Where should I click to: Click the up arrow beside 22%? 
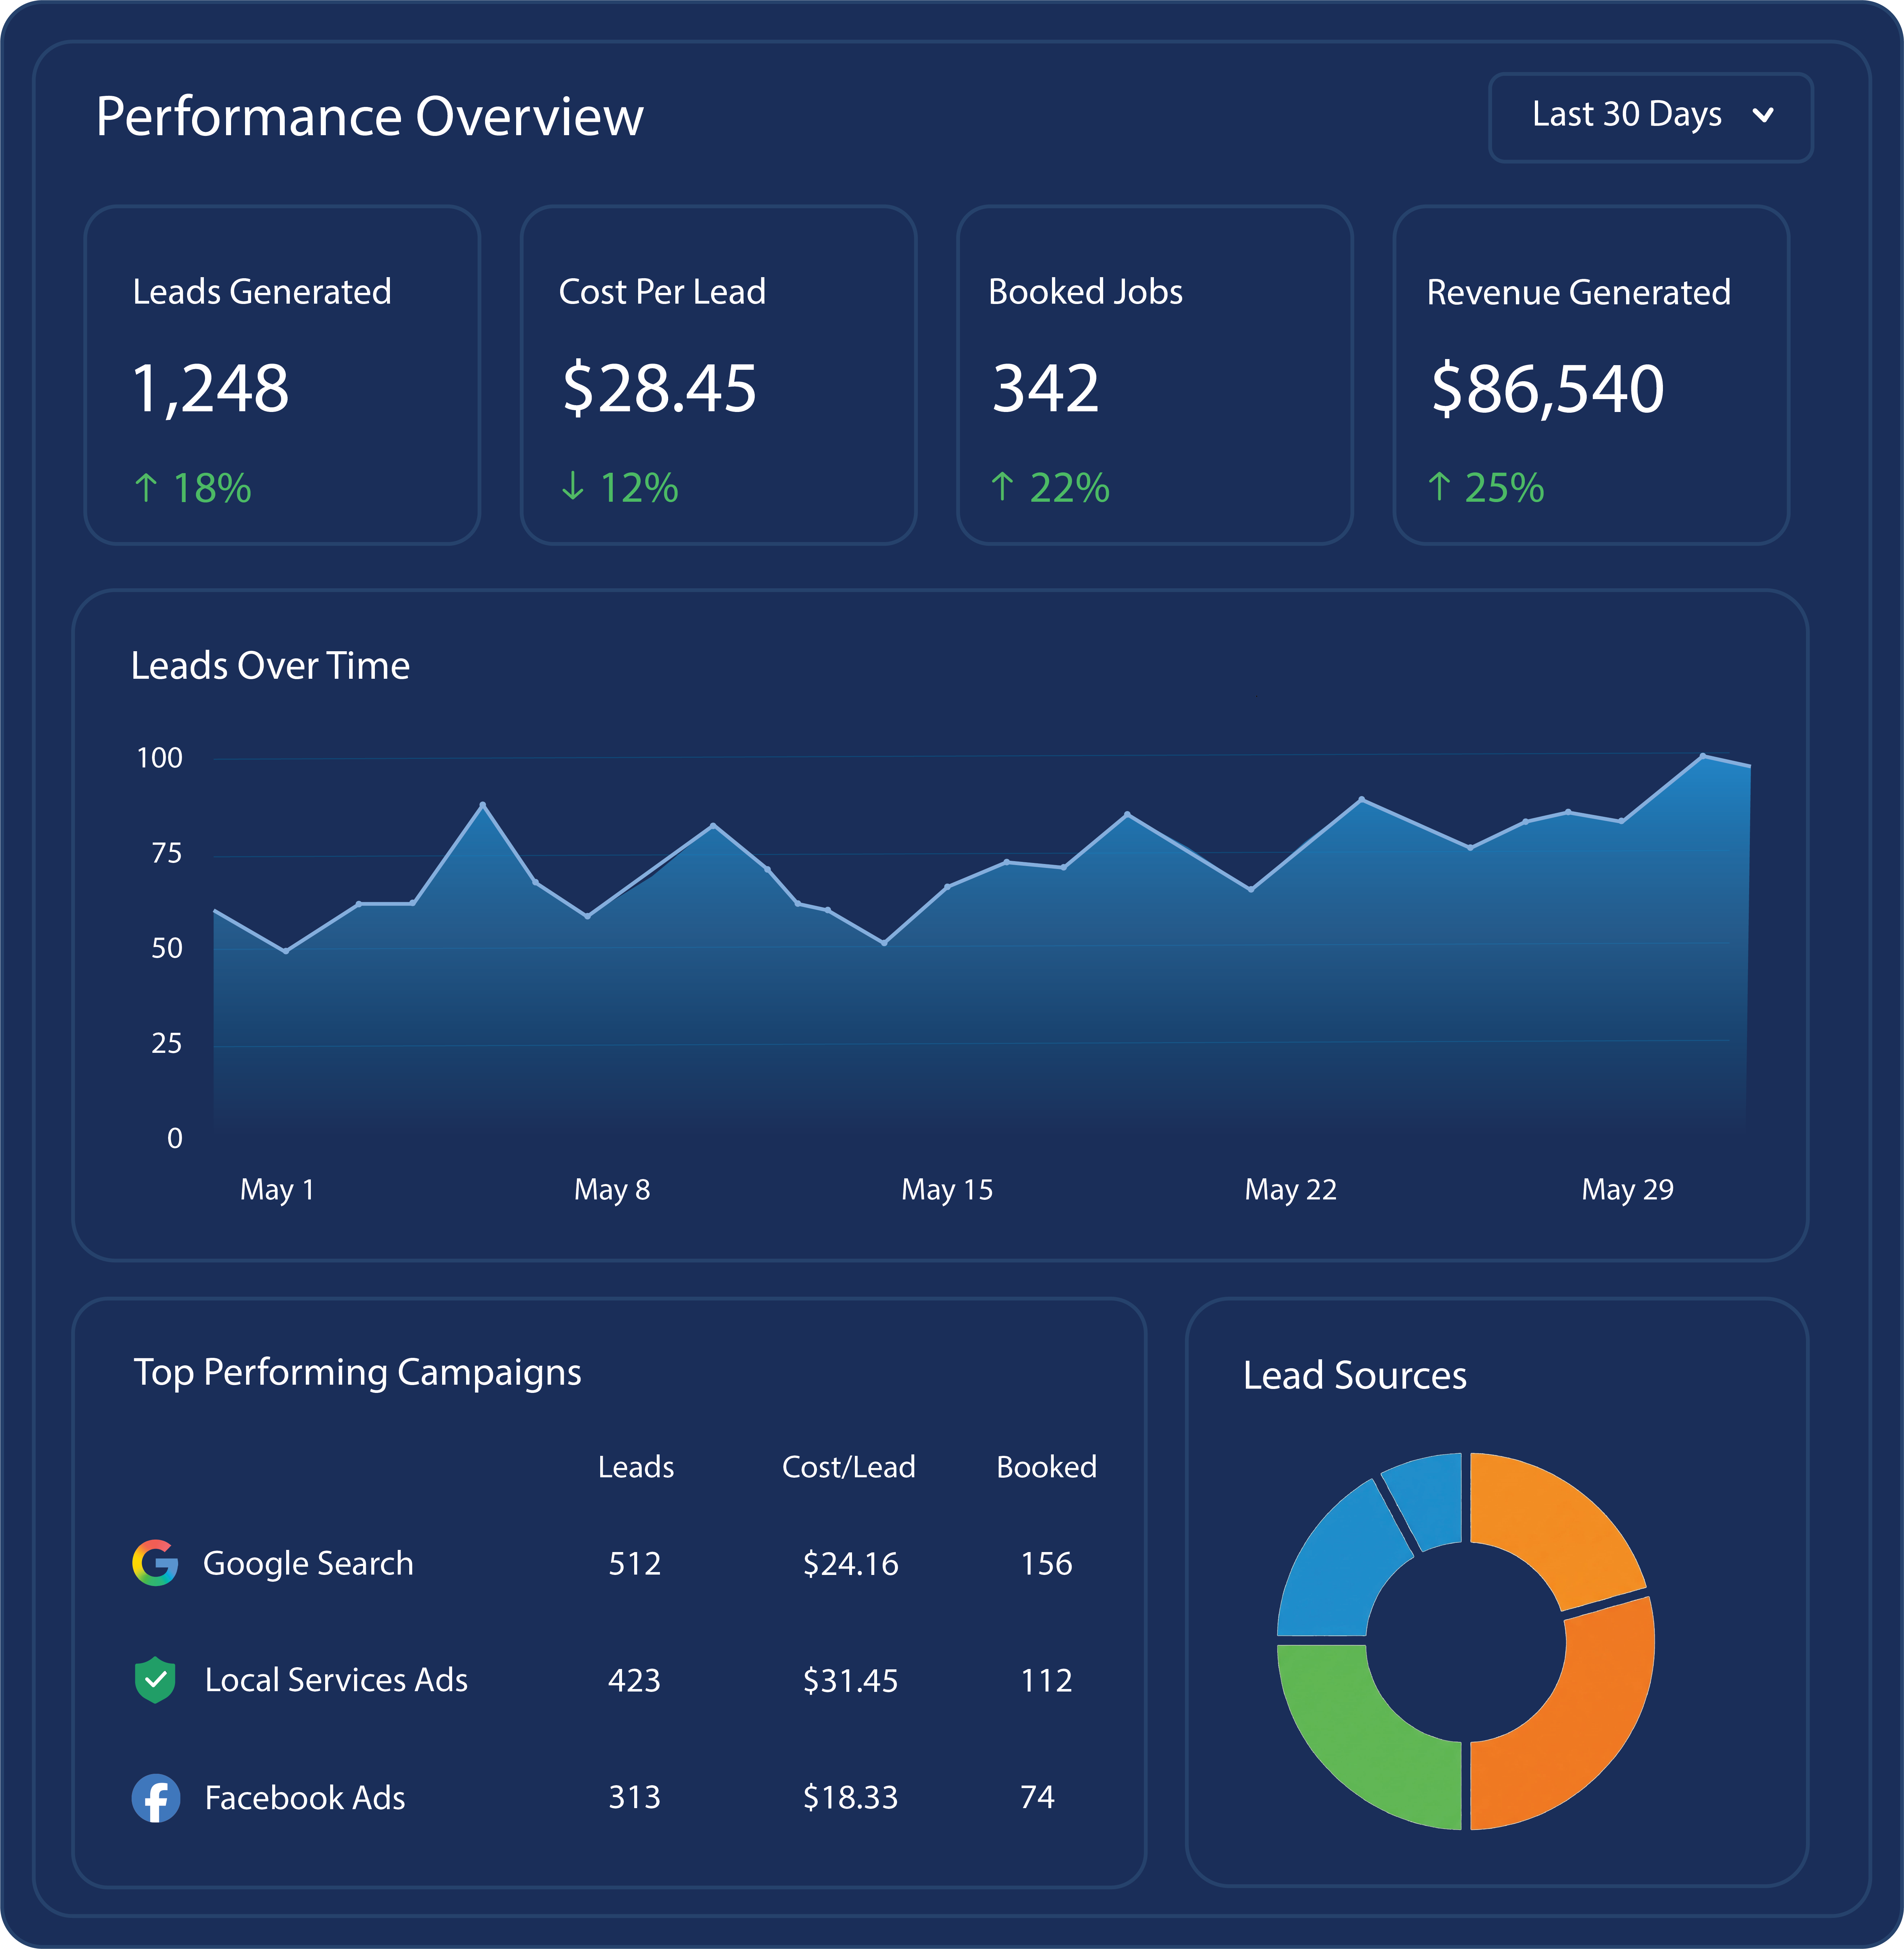coord(1002,487)
